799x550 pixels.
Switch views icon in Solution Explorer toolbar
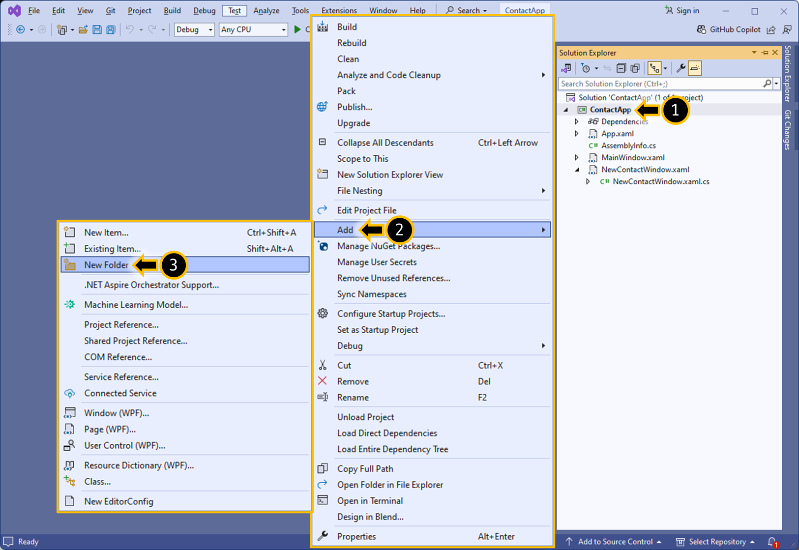coord(566,68)
